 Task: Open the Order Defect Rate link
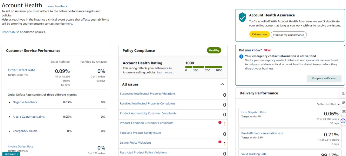tap(21, 70)
